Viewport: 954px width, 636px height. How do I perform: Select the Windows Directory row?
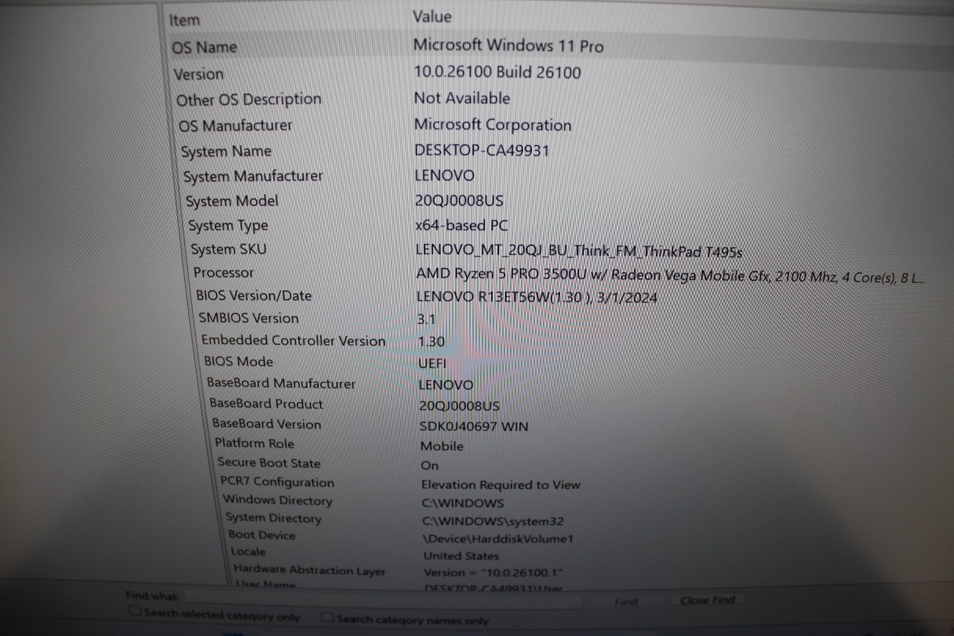pyautogui.click(x=278, y=500)
